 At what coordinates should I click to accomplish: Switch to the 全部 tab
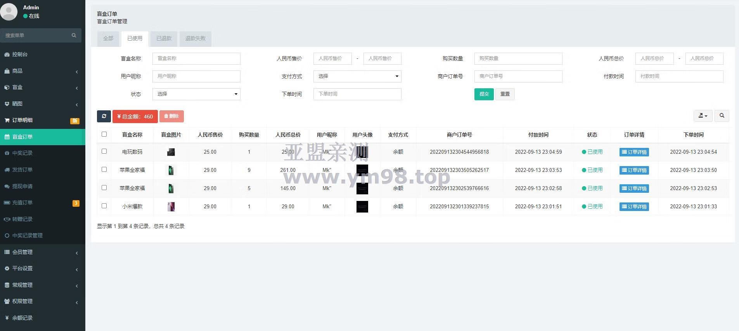[x=108, y=39]
